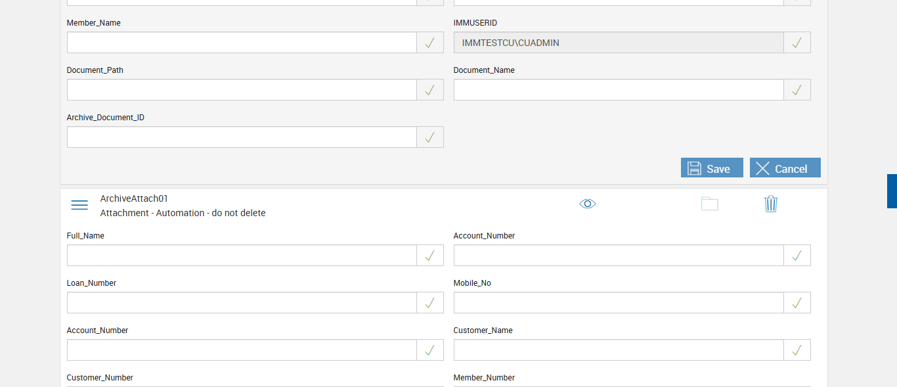Image resolution: width=897 pixels, height=387 pixels.
Task: Click the checkmark beside Document_Name field
Action: (x=797, y=90)
